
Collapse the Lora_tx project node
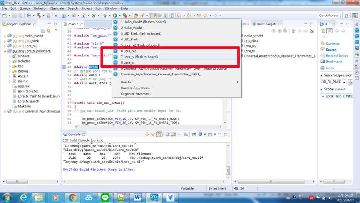(5, 51)
